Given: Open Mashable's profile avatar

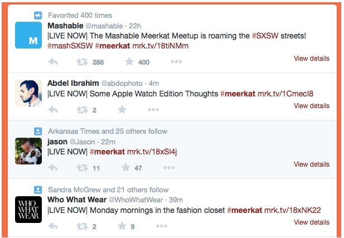Looking at the screenshot, I should point(28,35).
